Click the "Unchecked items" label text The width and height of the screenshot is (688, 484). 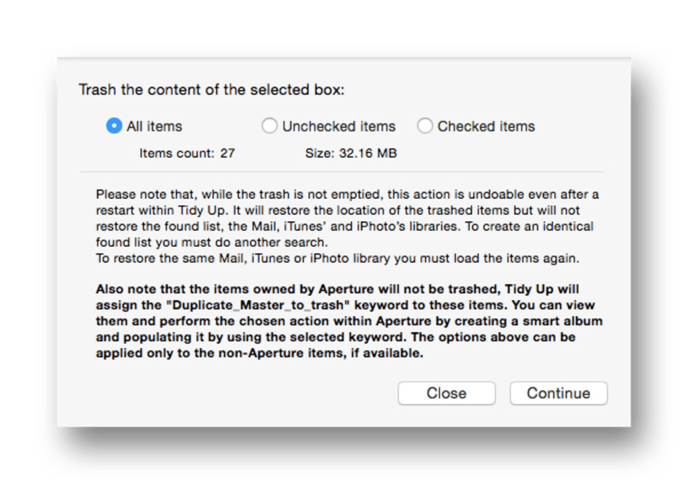(x=339, y=126)
